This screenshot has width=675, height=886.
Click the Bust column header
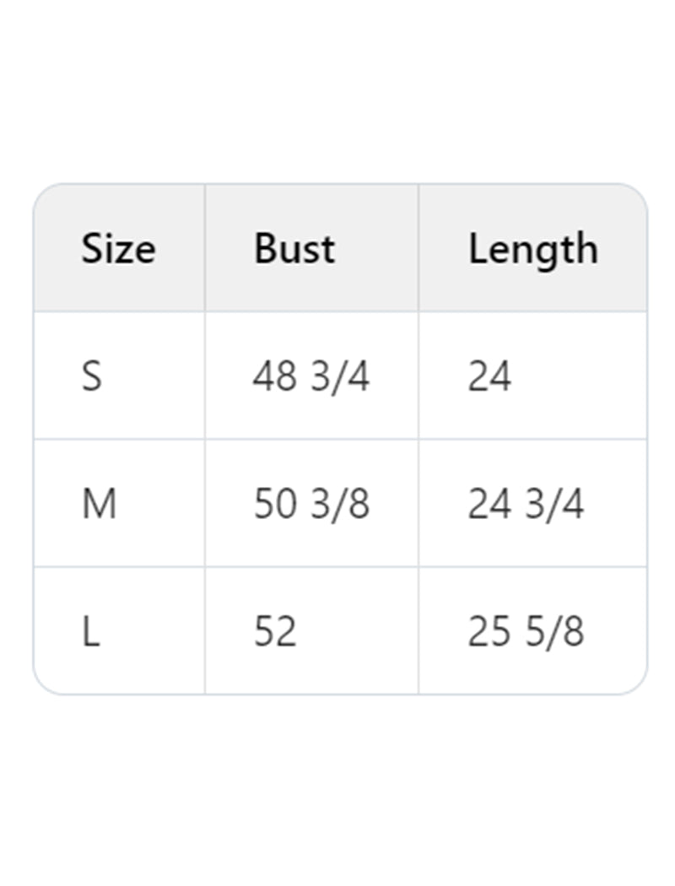[x=294, y=249]
